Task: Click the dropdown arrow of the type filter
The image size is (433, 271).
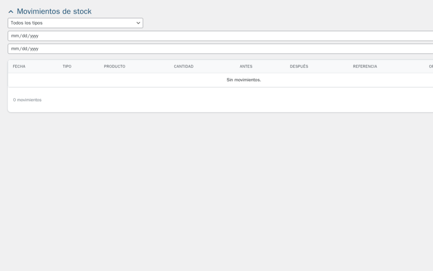Action: point(138,23)
